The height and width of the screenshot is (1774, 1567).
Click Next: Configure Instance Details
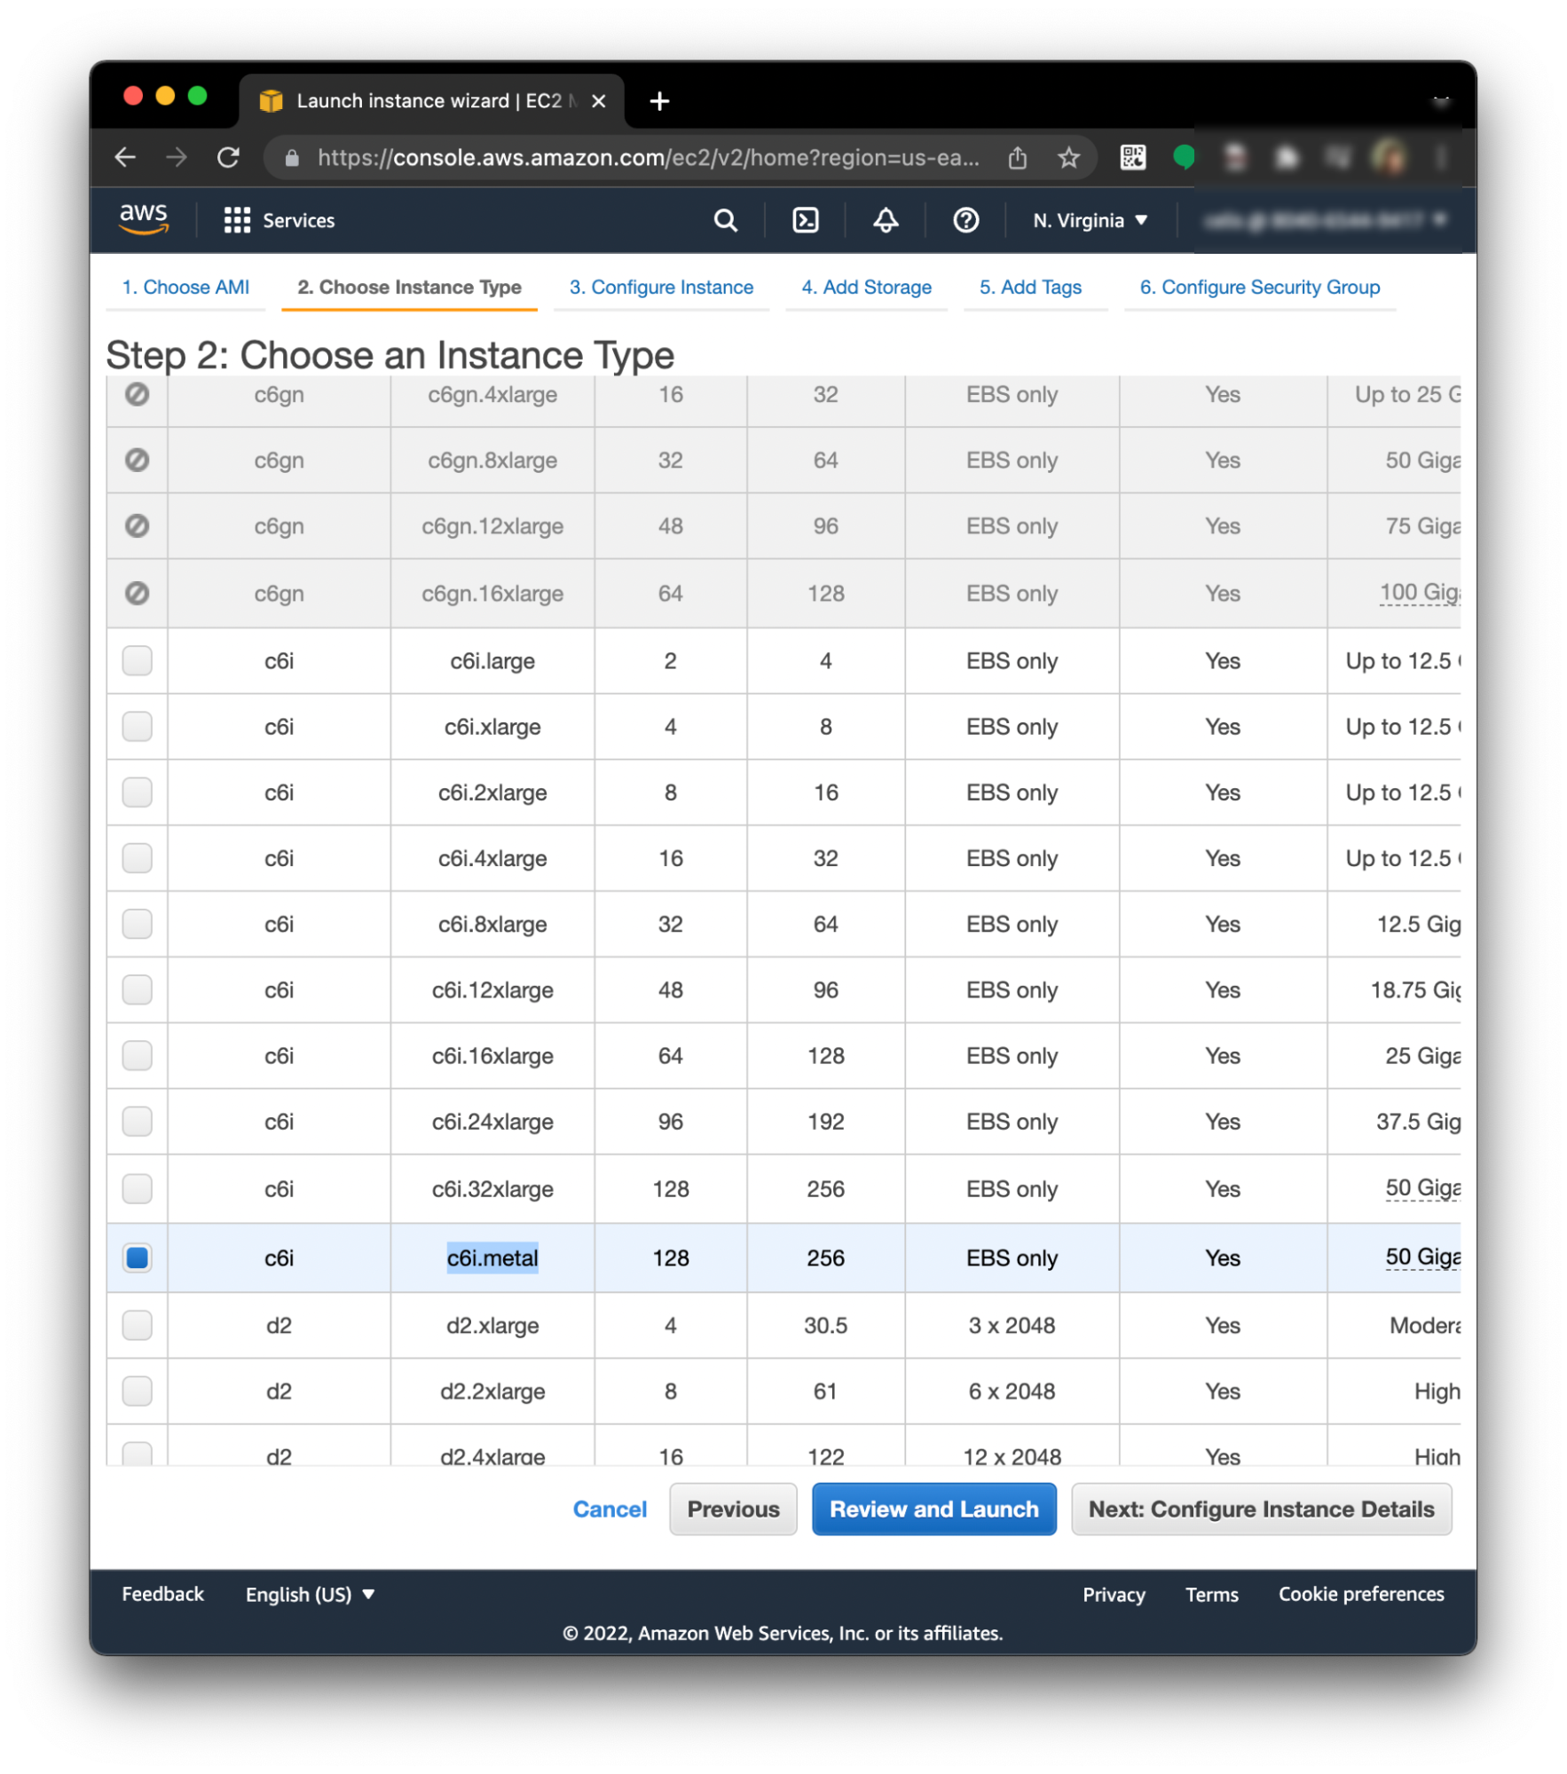[x=1261, y=1510]
